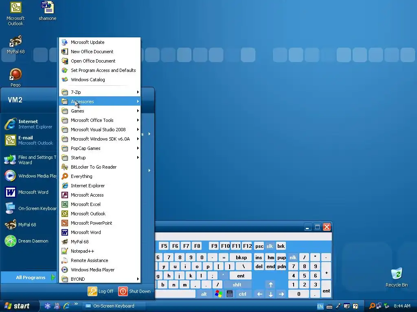The height and width of the screenshot is (312, 417).
Task: Expand the Accessories submenu arrow
Action: coord(138,101)
